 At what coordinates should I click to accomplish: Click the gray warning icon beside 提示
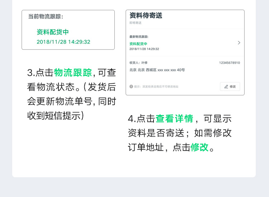[x=131, y=87]
